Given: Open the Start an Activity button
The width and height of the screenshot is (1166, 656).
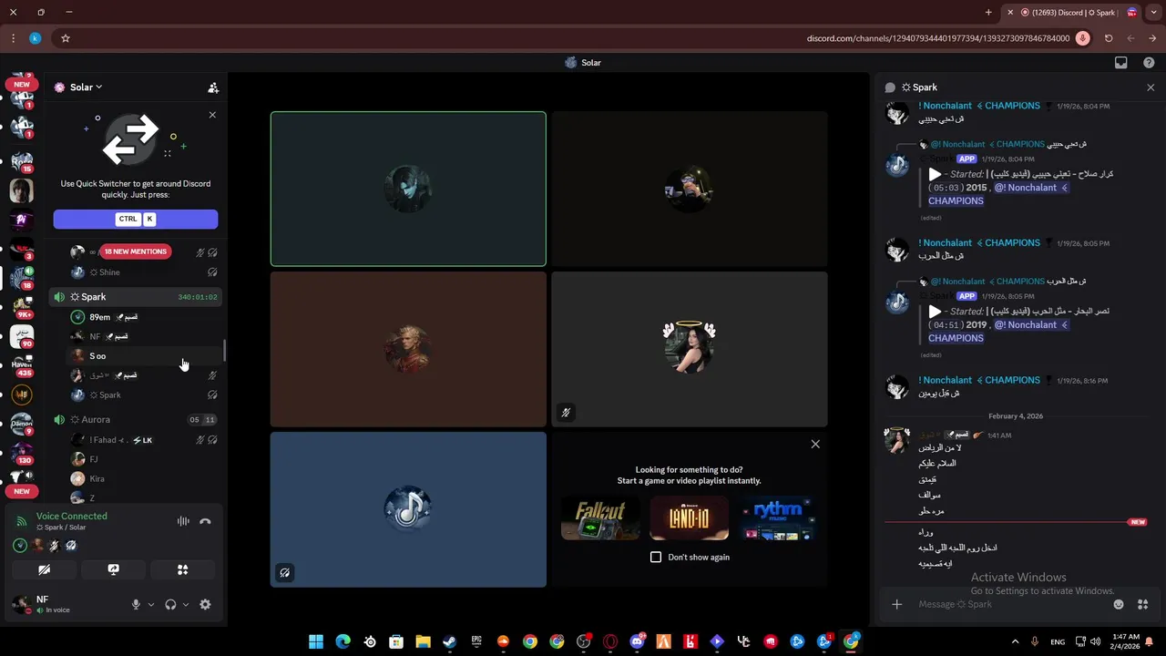Looking at the screenshot, I should (x=182, y=569).
